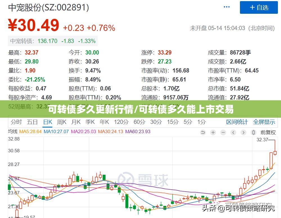Click the MA60:23.93 moving average label

coord(138,131)
